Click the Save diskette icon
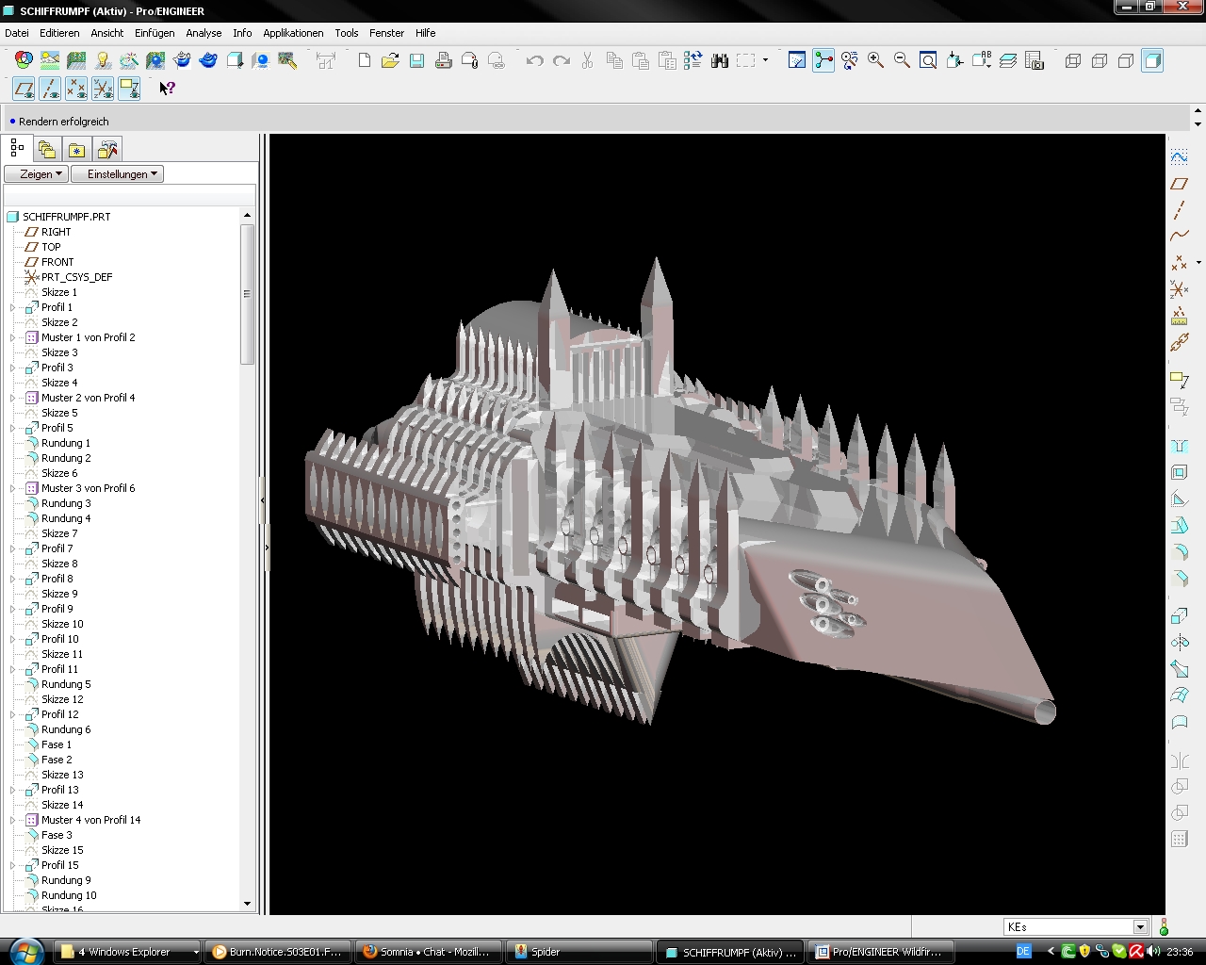This screenshot has height=965, width=1206. click(x=416, y=61)
